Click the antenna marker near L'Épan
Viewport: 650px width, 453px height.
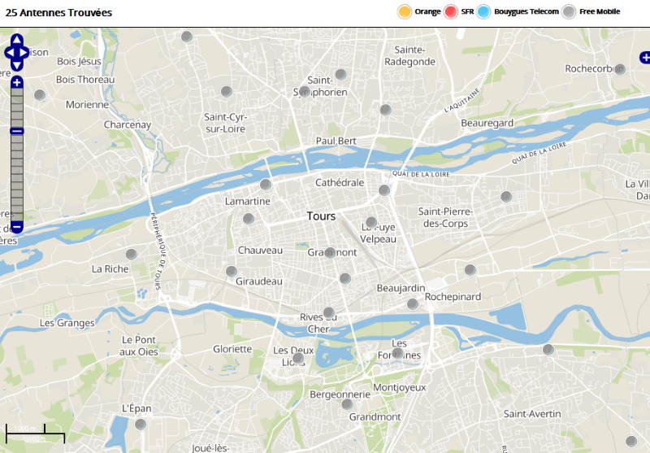click(x=141, y=425)
